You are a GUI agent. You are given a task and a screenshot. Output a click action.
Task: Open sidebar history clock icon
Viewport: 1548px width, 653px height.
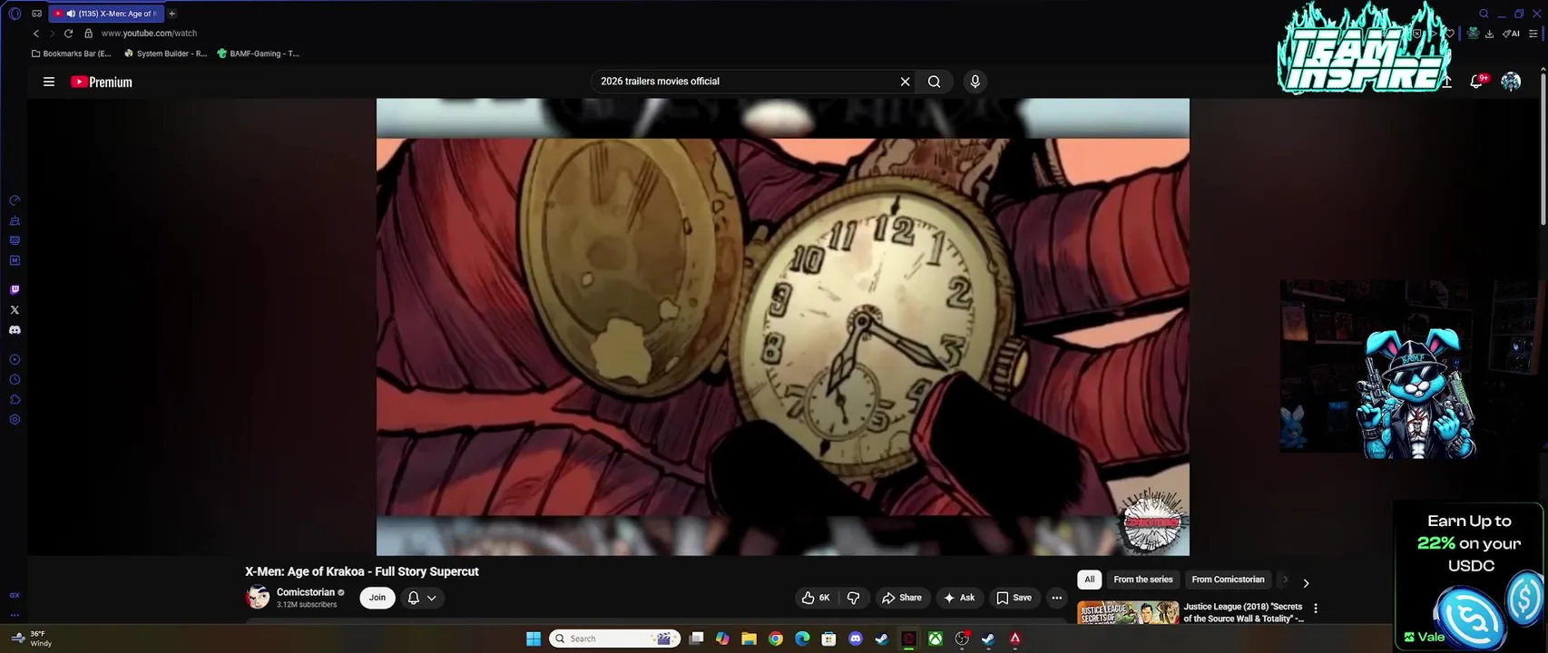15,380
